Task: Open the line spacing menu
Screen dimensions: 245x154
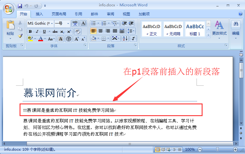Action: [131, 31]
